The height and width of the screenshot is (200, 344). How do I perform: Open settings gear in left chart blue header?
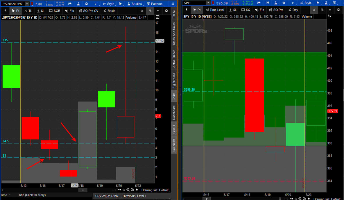pyautogui.click(x=87, y=4)
